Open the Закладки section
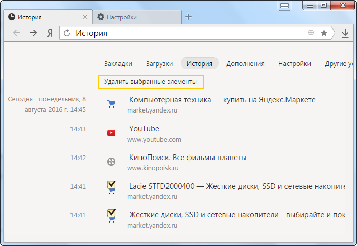The height and width of the screenshot is (246, 357). (118, 63)
